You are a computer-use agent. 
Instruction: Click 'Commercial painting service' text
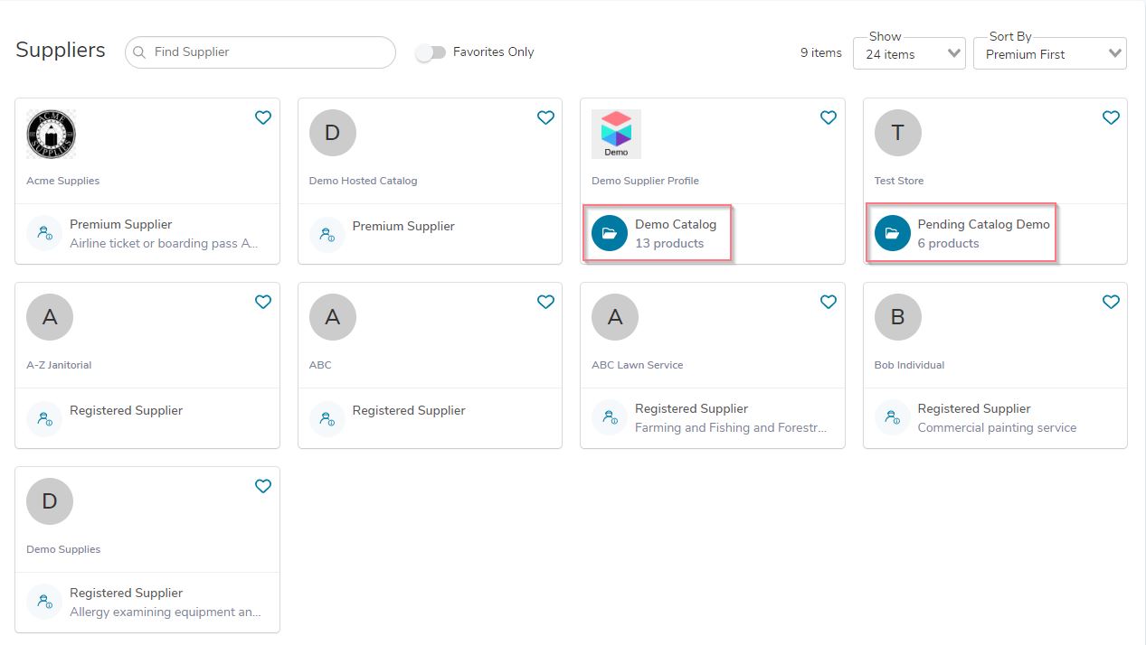tap(997, 428)
